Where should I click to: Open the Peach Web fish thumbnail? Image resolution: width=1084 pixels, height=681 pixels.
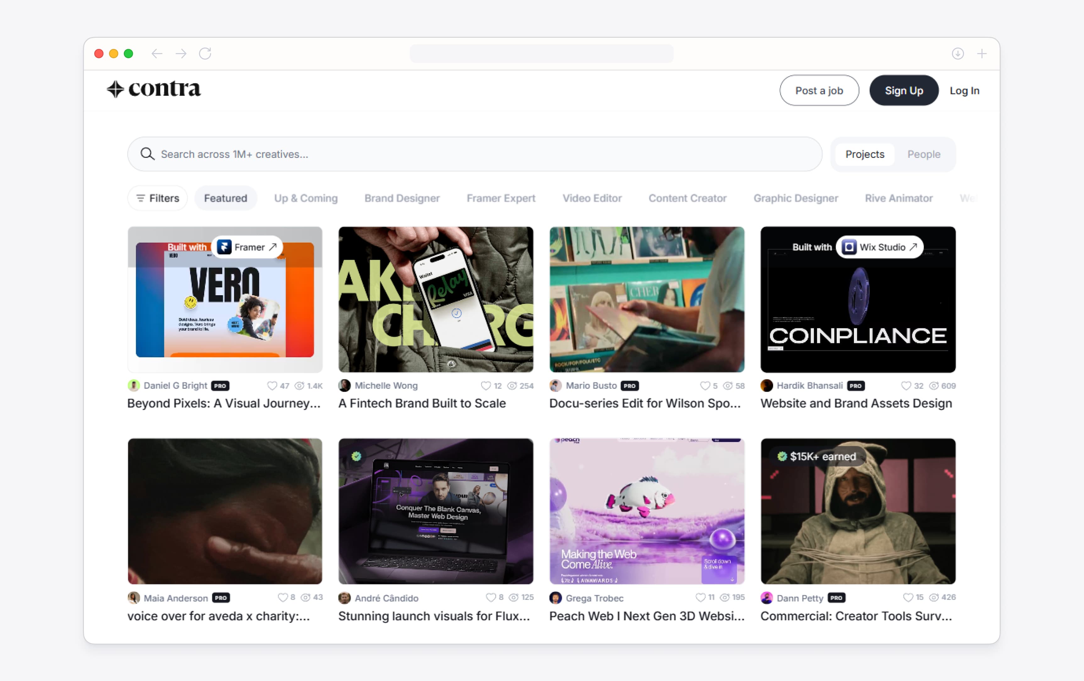(x=647, y=511)
